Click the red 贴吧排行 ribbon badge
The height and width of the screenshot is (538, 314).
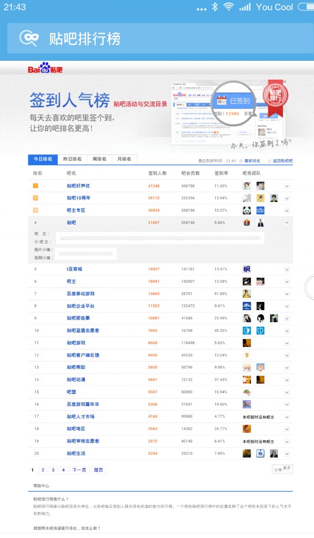(x=275, y=97)
